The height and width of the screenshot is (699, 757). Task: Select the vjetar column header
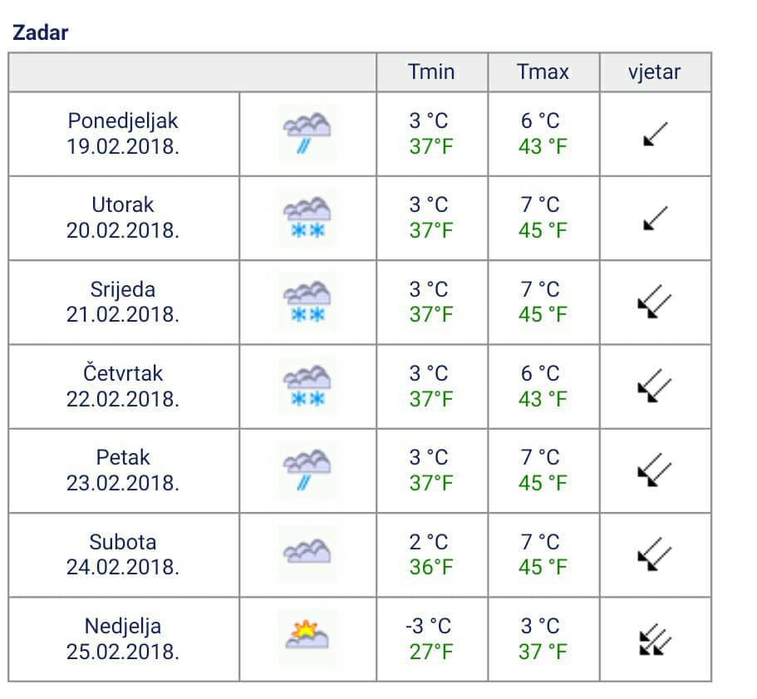click(655, 72)
